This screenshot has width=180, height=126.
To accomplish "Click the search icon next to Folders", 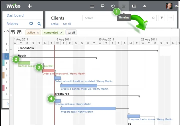I will click(39, 24).
